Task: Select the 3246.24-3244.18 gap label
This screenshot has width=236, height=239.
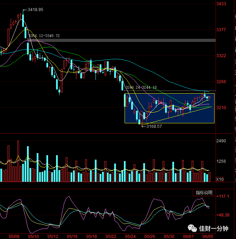Action: 141,87
